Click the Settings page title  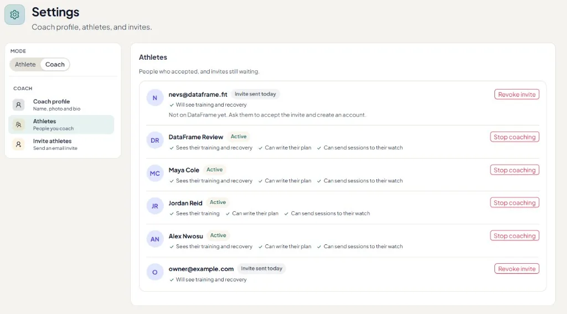[x=55, y=12]
